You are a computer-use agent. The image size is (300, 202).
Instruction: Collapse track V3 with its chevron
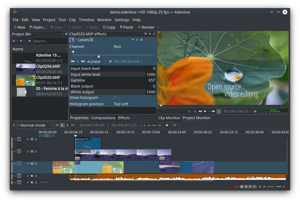(x=15, y=139)
